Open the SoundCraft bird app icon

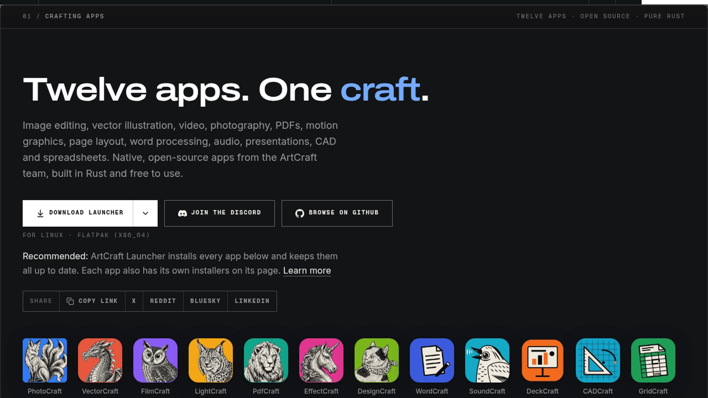point(487,360)
